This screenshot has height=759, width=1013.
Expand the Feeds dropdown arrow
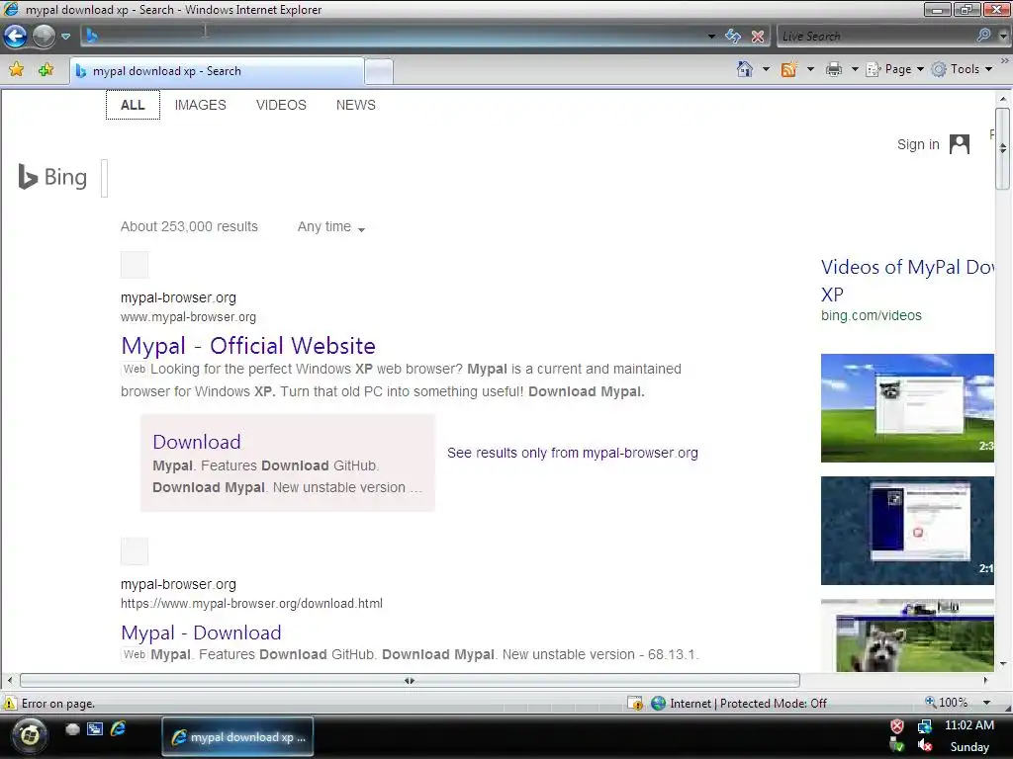point(810,69)
